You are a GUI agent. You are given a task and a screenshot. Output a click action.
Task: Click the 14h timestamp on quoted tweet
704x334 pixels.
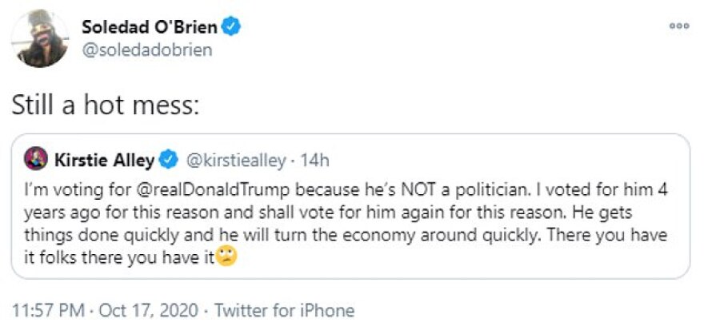click(x=314, y=160)
